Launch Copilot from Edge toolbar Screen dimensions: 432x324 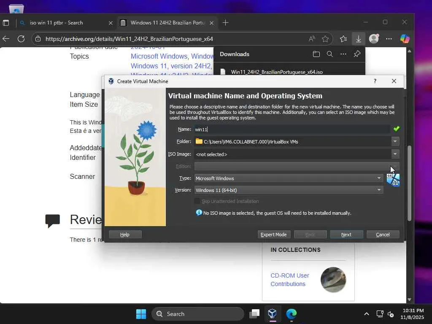[x=405, y=38]
